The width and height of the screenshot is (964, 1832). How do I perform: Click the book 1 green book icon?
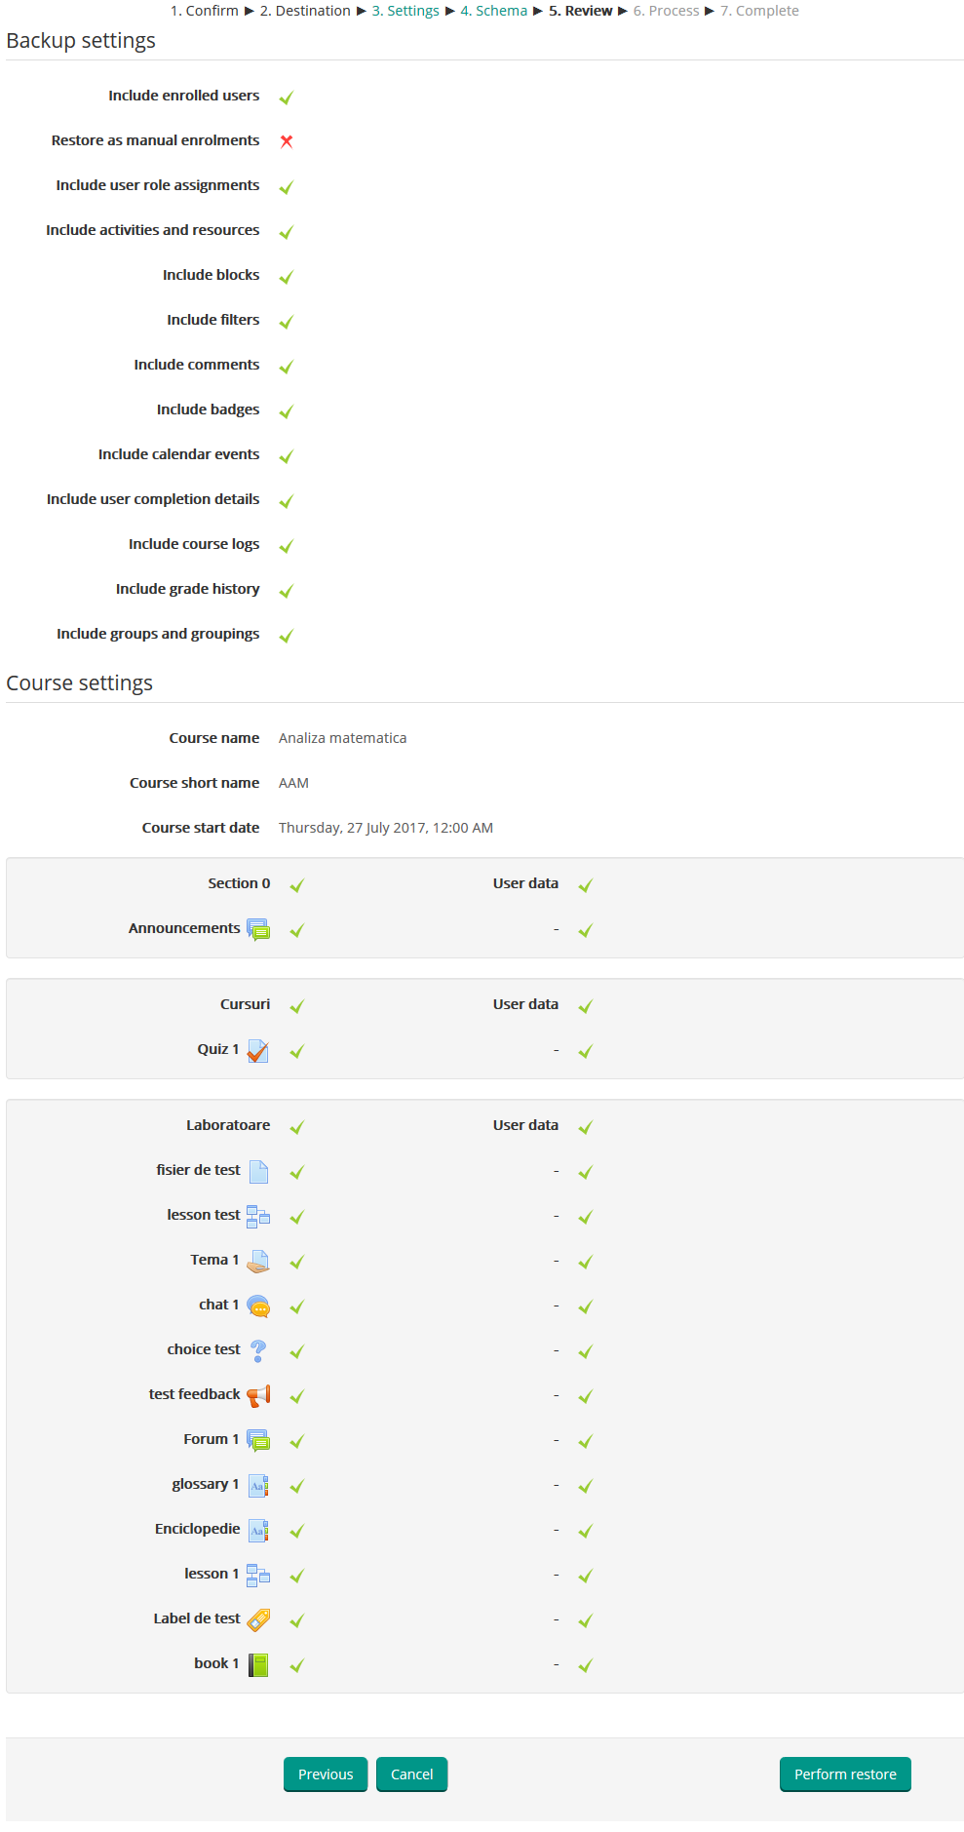pyautogui.click(x=258, y=1664)
